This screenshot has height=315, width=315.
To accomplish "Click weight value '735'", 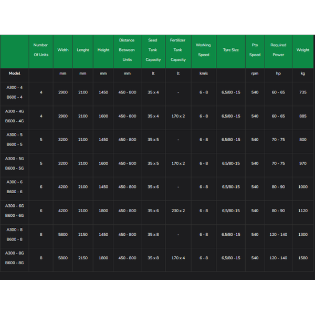I will (x=303, y=92).
